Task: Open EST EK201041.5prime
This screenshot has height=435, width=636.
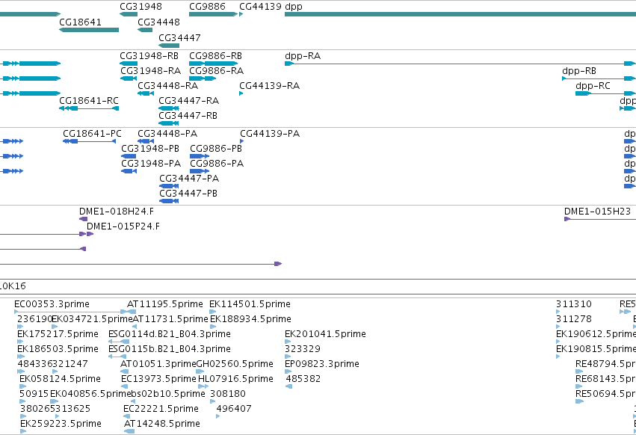Action: point(325,334)
